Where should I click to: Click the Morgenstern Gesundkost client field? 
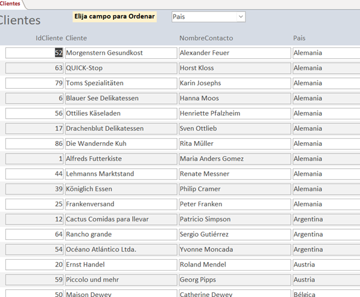coord(121,53)
